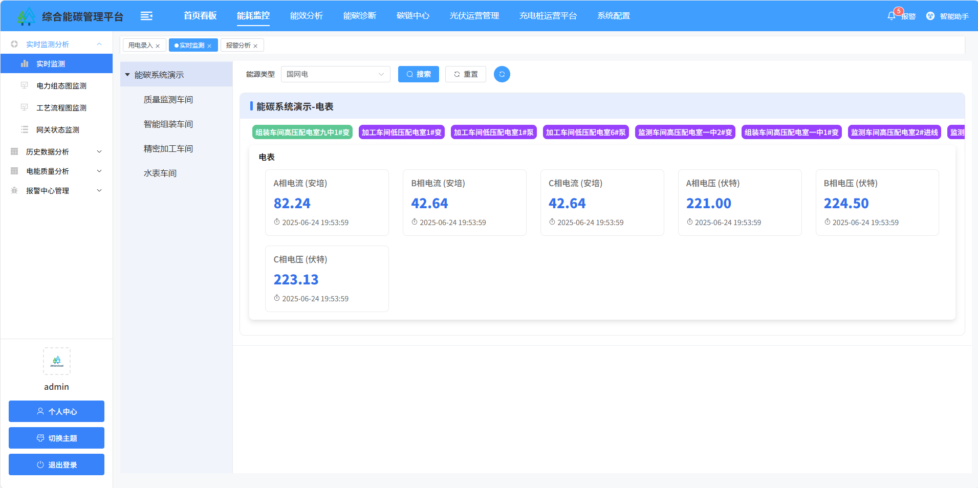Open the 智能助手 smart assistant
The image size is (978, 488).
947,16
